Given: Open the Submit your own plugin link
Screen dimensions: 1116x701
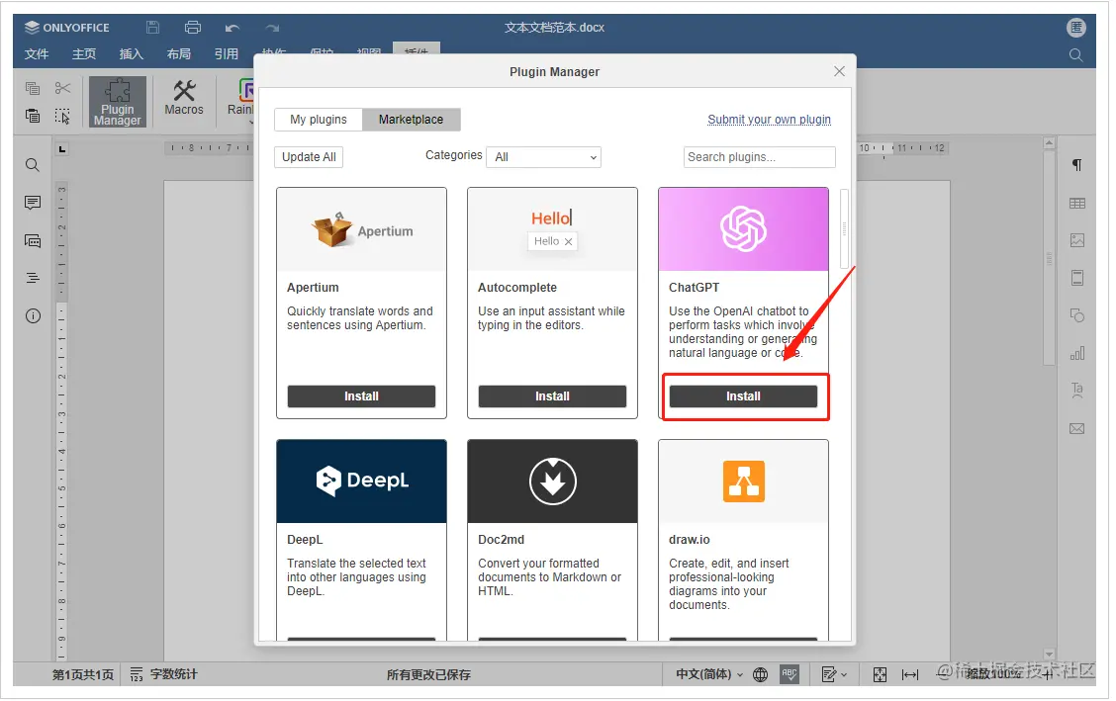Looking at the screenshot, I should click(769, 120).
